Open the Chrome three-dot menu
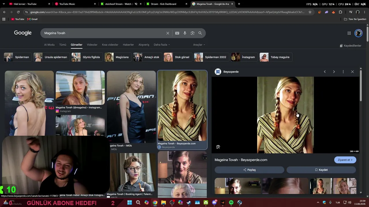Screen dimensions: 369x207 (x=364, y=12)
